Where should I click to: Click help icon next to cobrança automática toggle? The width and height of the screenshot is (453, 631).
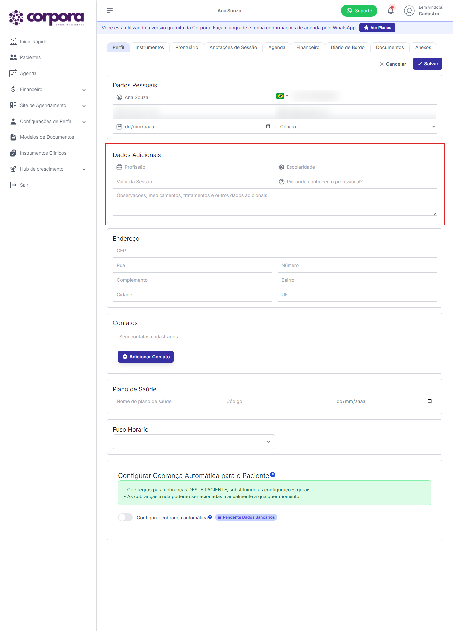click(210, 517)
